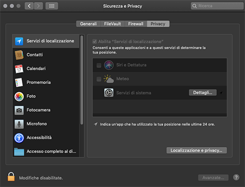Screen dimensions: 245x187
Task: Click the Modifiche disabilitate text
Action: click(x=41, y=178)
